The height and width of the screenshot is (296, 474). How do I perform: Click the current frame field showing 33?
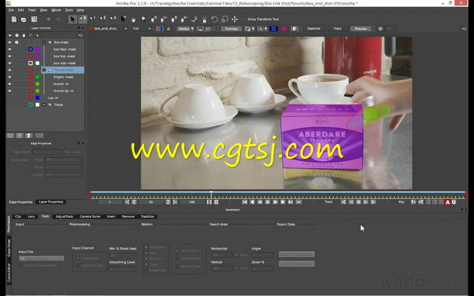coord(151,202)
